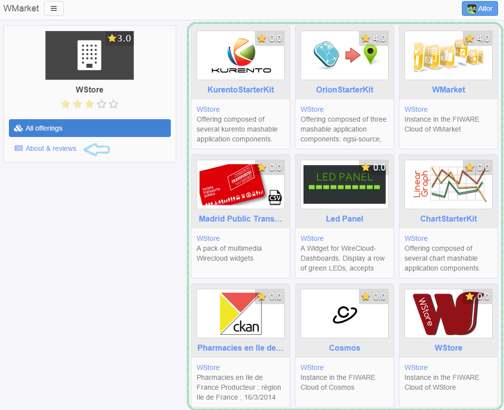The image size is (504, 410).
Task: Click WStore link under Pharmacies offering
Action: coord(208,367)
